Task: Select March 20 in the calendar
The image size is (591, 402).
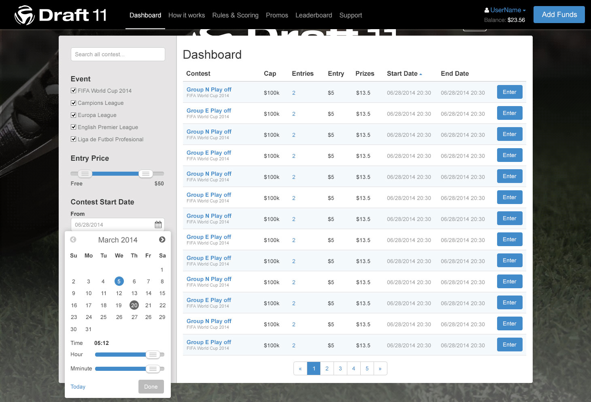Action: point(134,305)
